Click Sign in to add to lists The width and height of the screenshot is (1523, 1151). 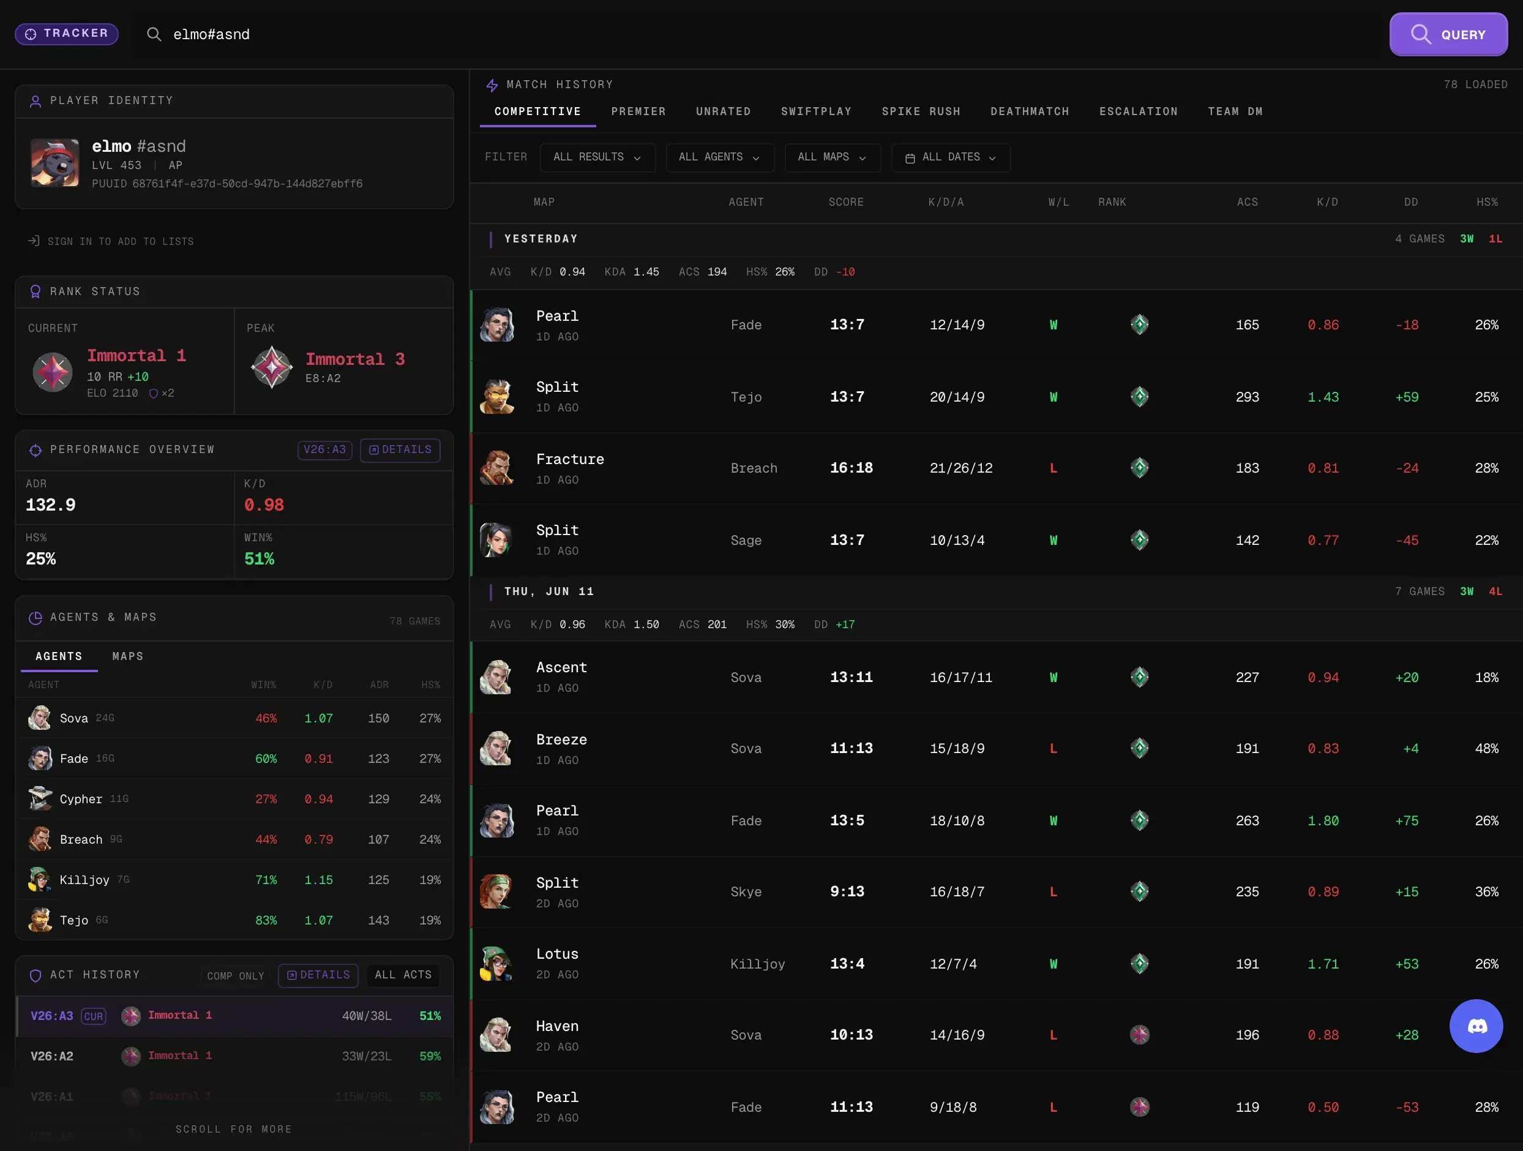tap(111, 241)
